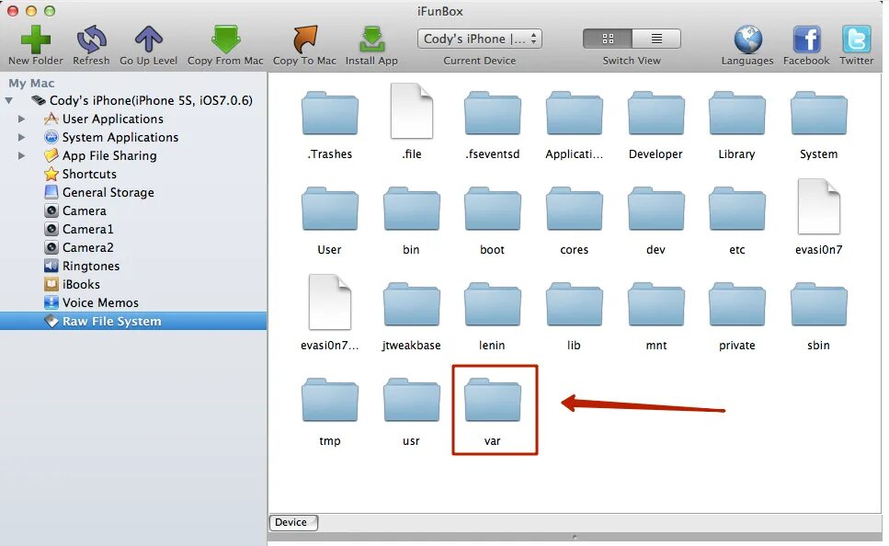Click the New Folder green plus icon
Screen dimensions: 889x546
pos(36,40)
